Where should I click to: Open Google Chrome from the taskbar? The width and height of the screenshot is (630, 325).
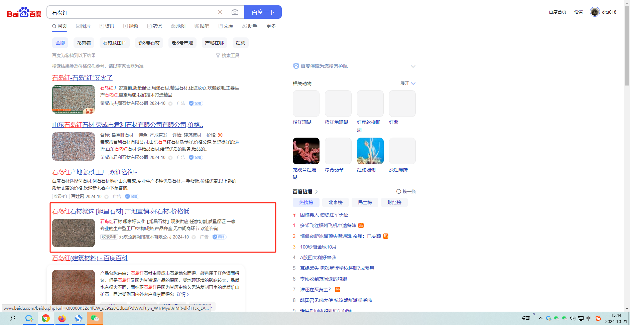[x=46, y=318]
